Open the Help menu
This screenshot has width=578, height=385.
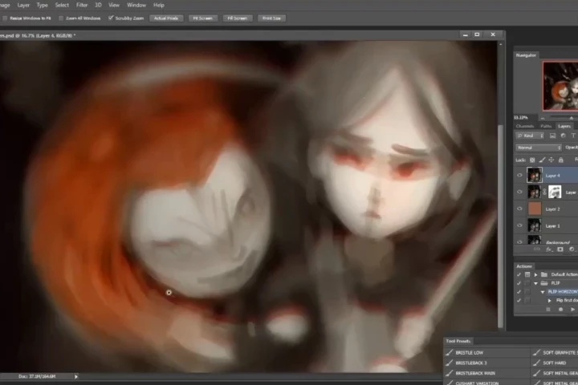pyautogui.click(x=159, y=5)
